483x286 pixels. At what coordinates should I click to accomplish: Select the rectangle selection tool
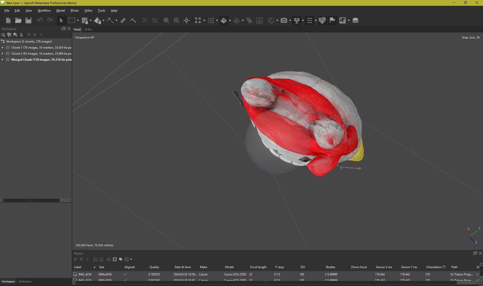[72, 20]
